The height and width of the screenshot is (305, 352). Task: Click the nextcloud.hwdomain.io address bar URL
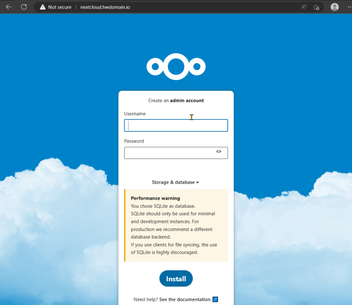[x=105, y=7]
